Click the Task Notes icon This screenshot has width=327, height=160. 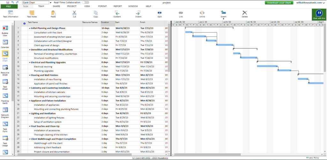tap(32, 14)
